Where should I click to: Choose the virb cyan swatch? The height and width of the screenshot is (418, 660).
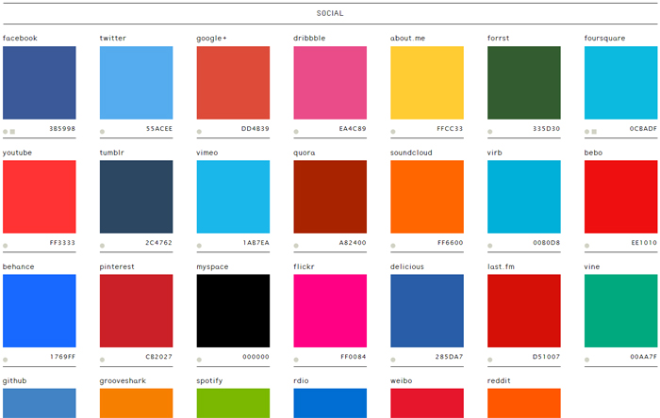524,197
